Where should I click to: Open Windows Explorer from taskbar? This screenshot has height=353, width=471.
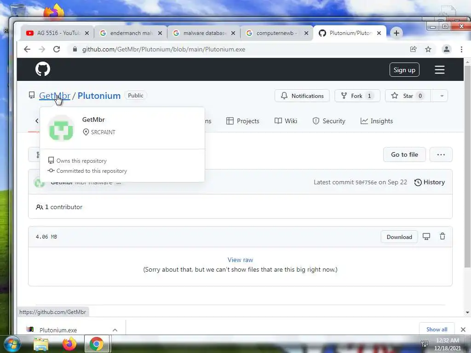[41, 344]
